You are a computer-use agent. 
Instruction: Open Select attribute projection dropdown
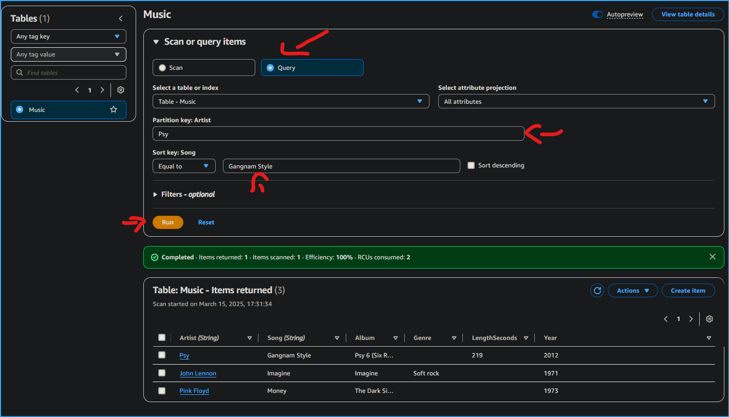(576, 102)
